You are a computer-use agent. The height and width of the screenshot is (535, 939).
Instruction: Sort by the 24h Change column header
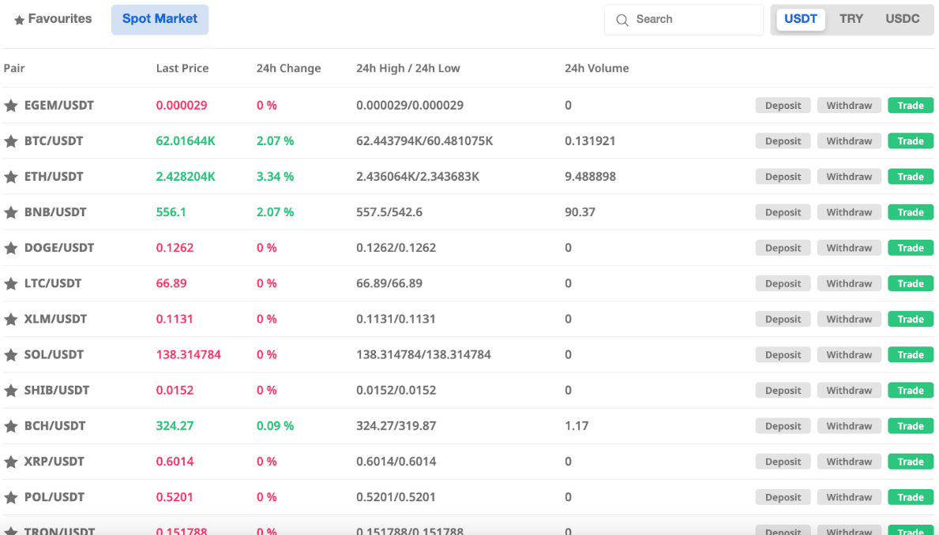pos(288,69)
